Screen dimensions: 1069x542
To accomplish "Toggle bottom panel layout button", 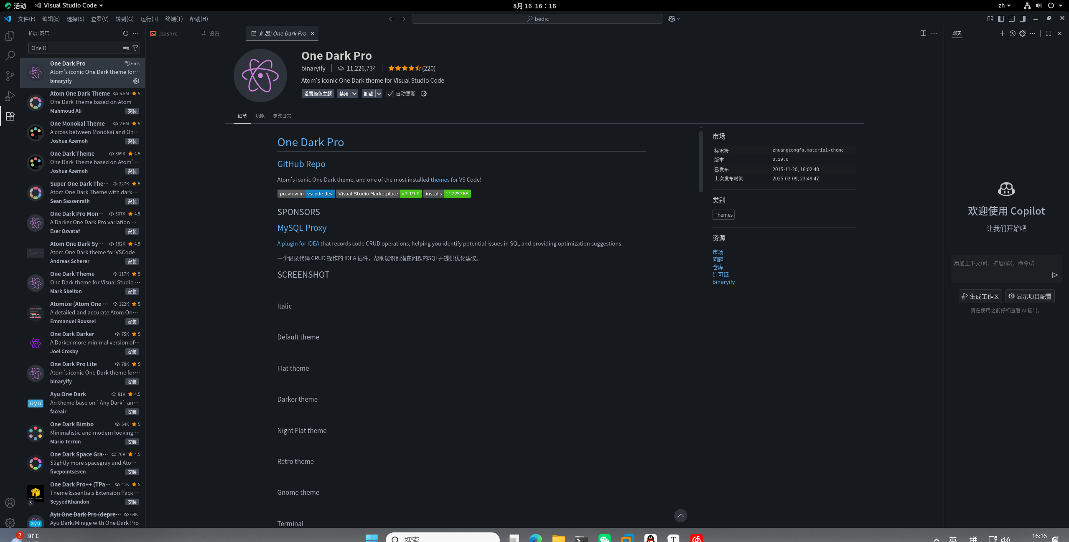I will pyautogui.click(x=1012, y=19).
